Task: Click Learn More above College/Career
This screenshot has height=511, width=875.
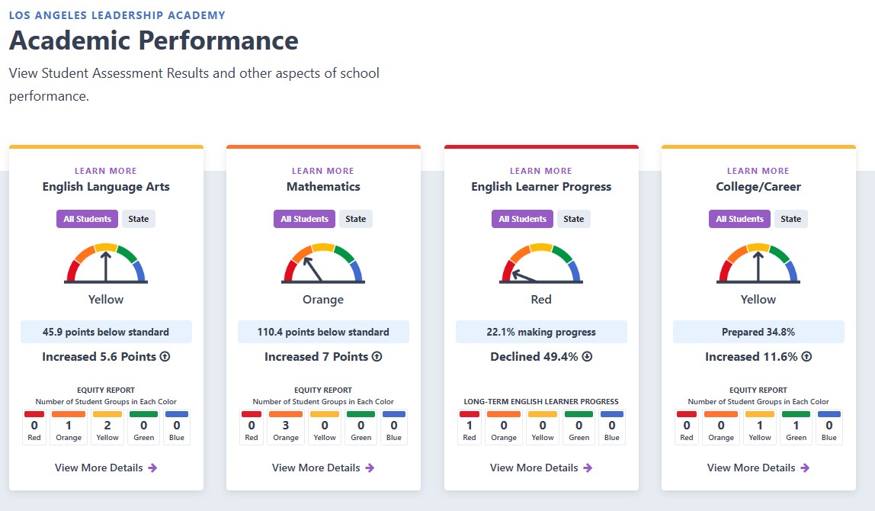Action: point(758,171)
